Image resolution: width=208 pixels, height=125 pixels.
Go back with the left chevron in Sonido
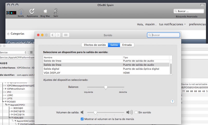(53, 35)
